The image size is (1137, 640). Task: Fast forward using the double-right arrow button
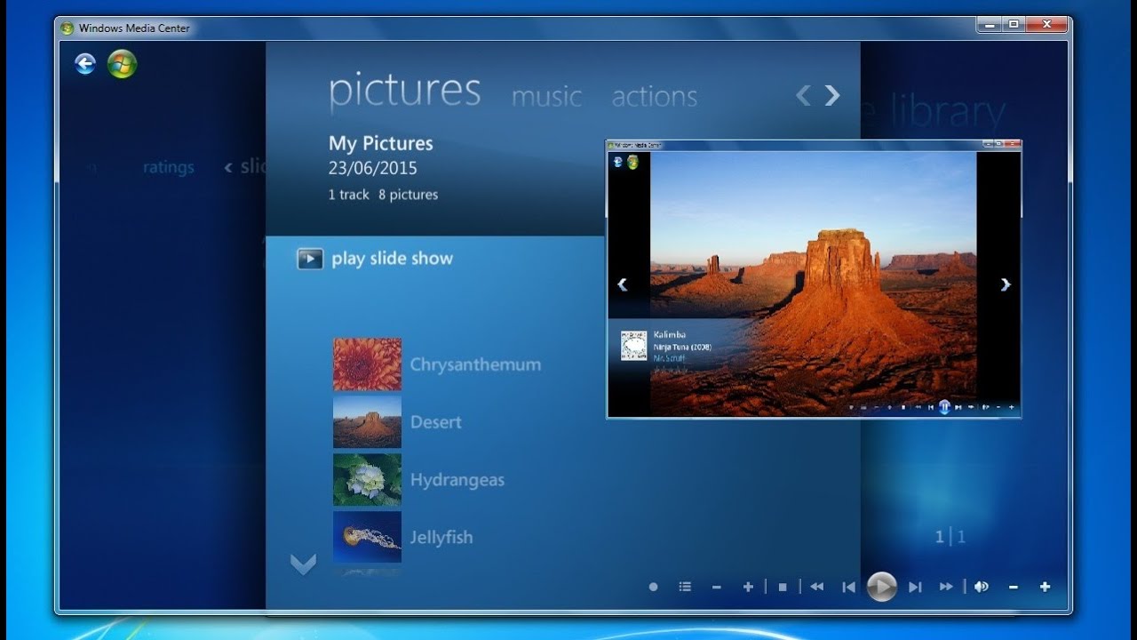[947, 587]
